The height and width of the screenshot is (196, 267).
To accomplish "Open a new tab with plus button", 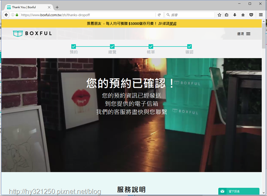I will coord(57,7).
